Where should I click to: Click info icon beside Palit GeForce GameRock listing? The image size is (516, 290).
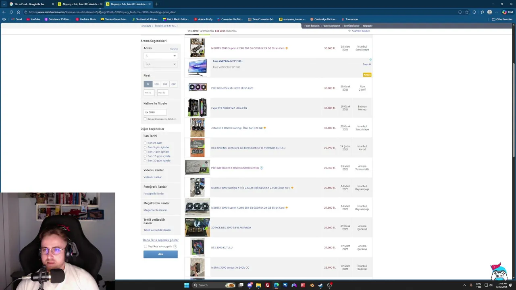(x=262, y=168)
